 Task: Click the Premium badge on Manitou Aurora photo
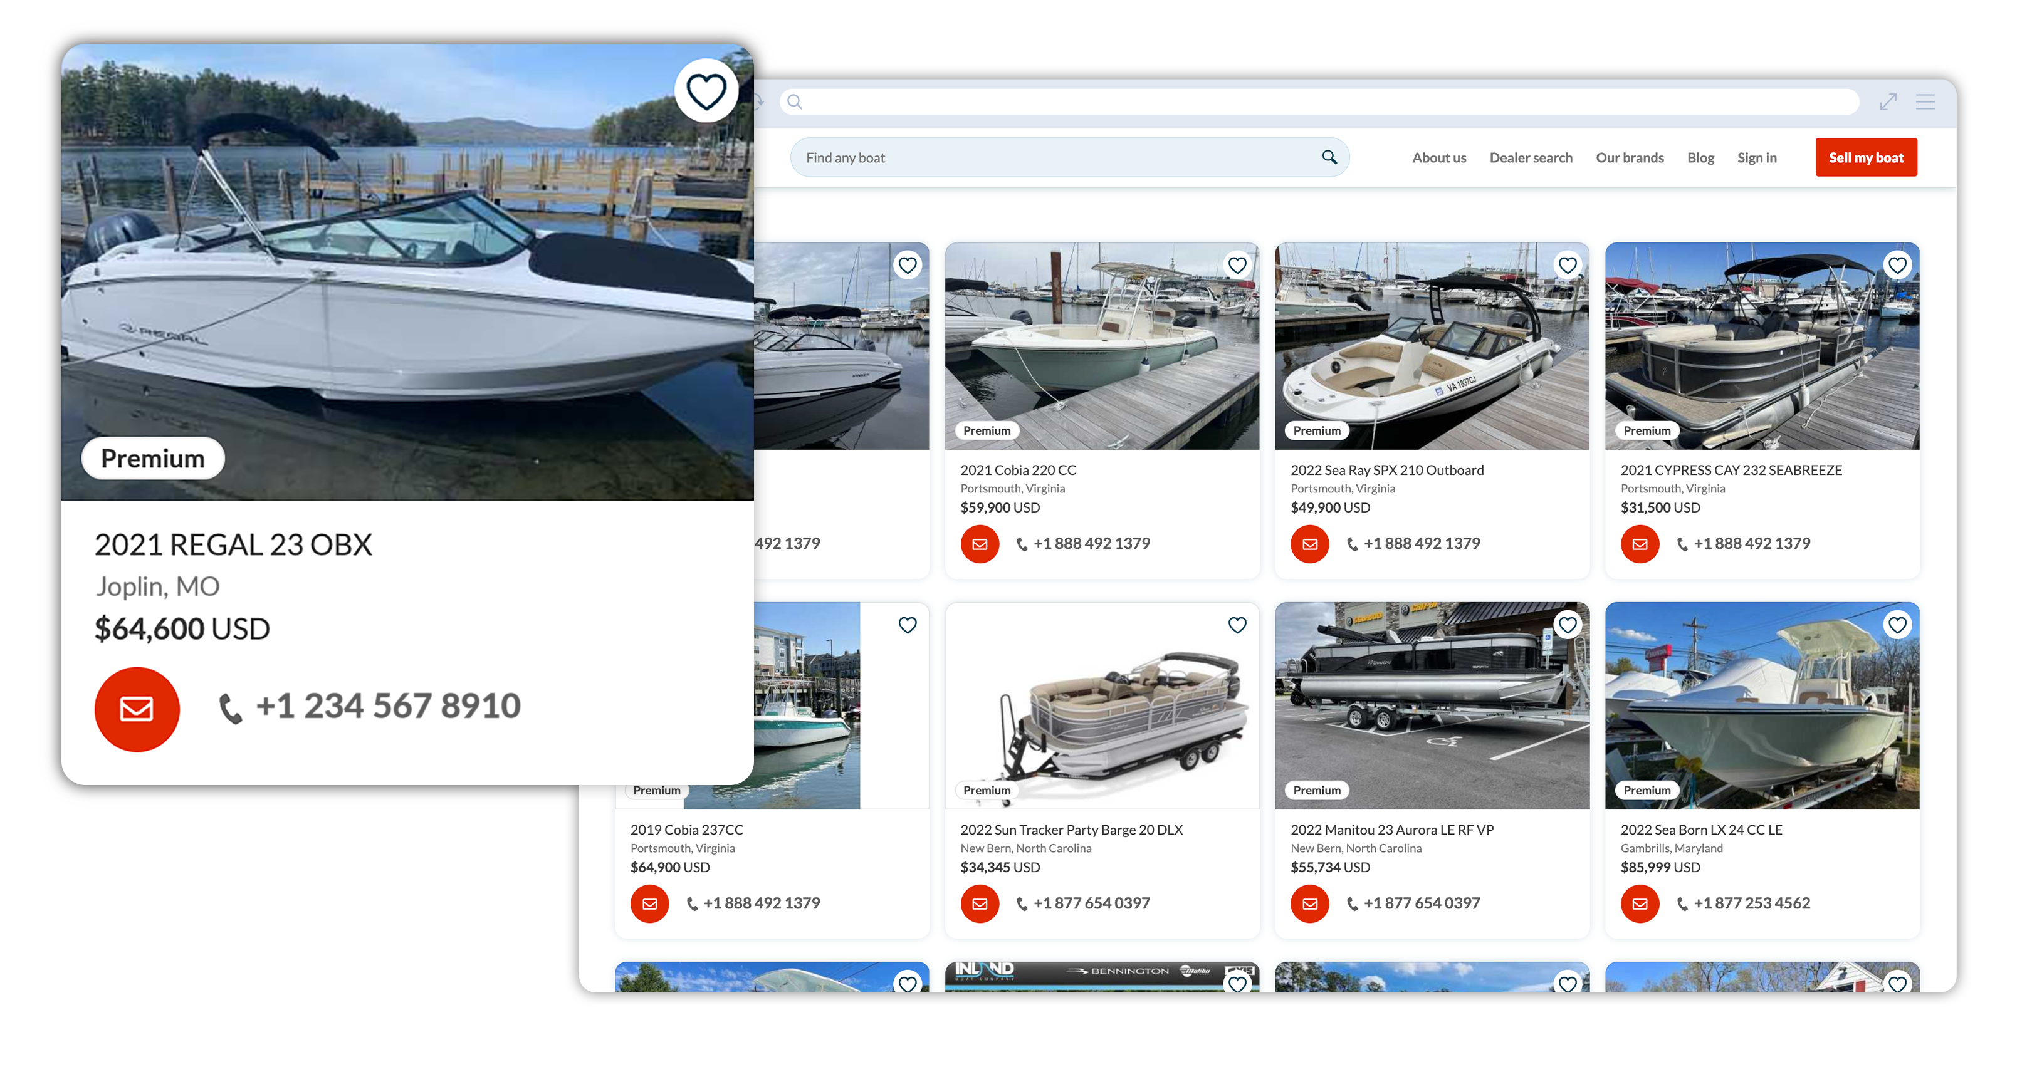coord(1317,791)
